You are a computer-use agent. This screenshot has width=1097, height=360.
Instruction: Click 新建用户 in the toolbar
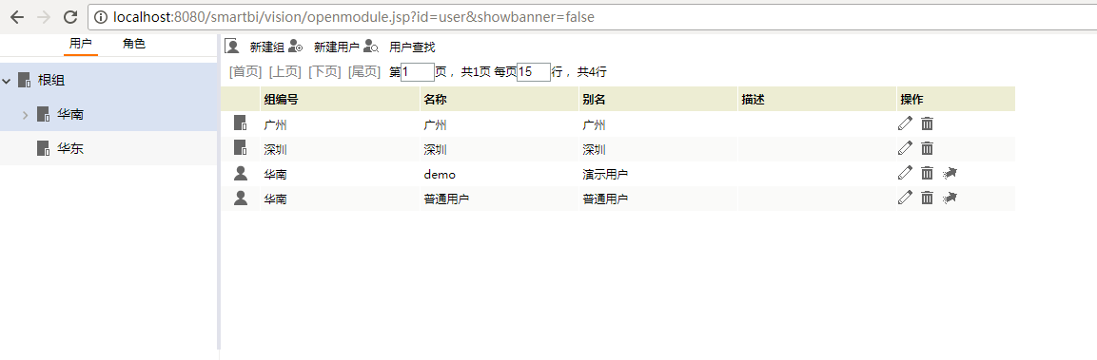(336, 47)
